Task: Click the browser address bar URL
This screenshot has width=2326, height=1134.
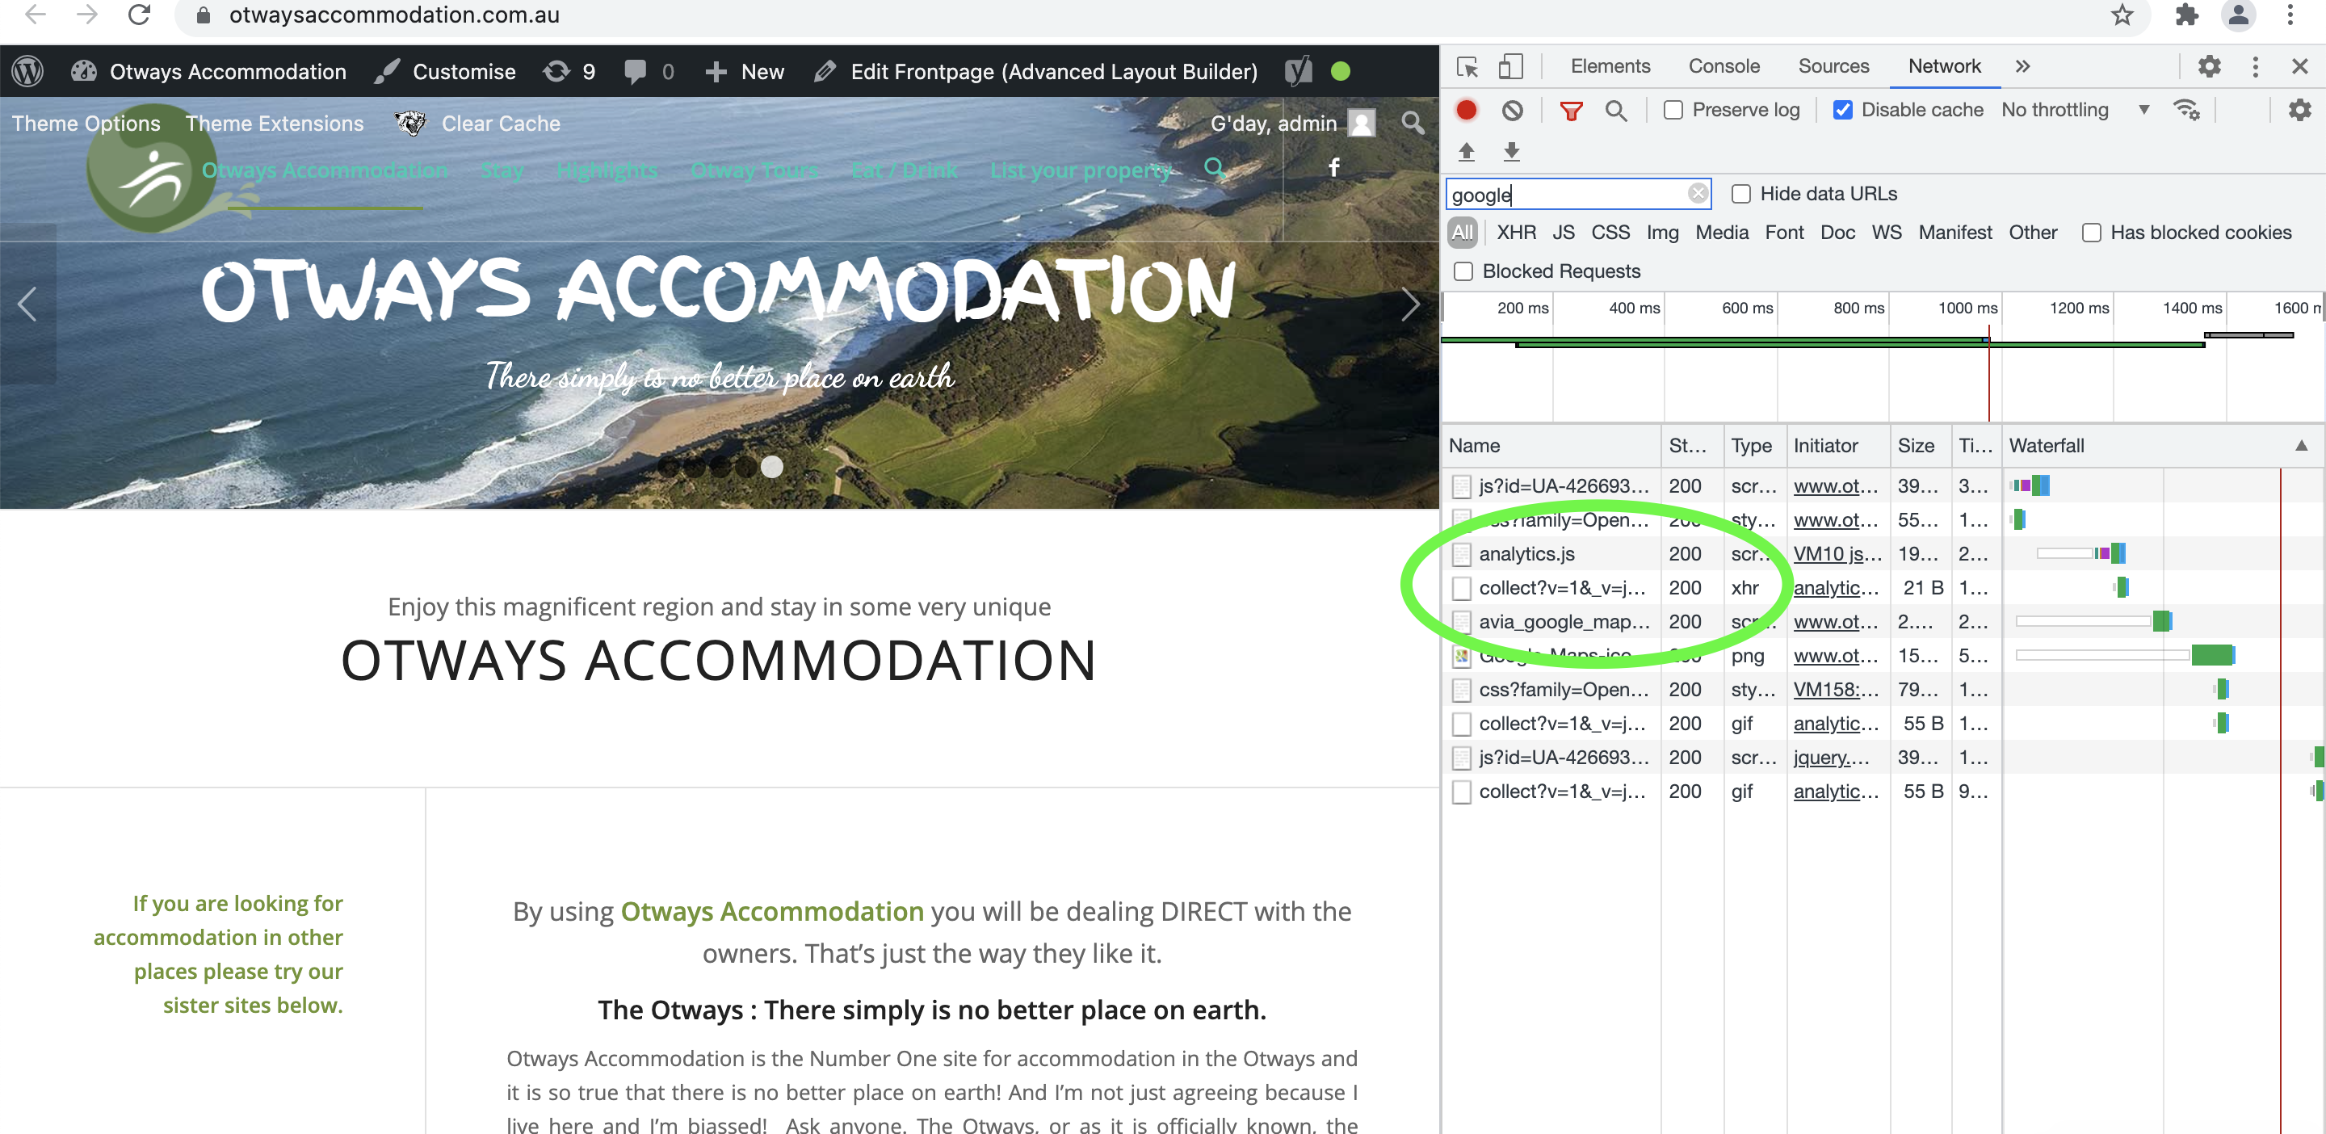Action: 393,15
